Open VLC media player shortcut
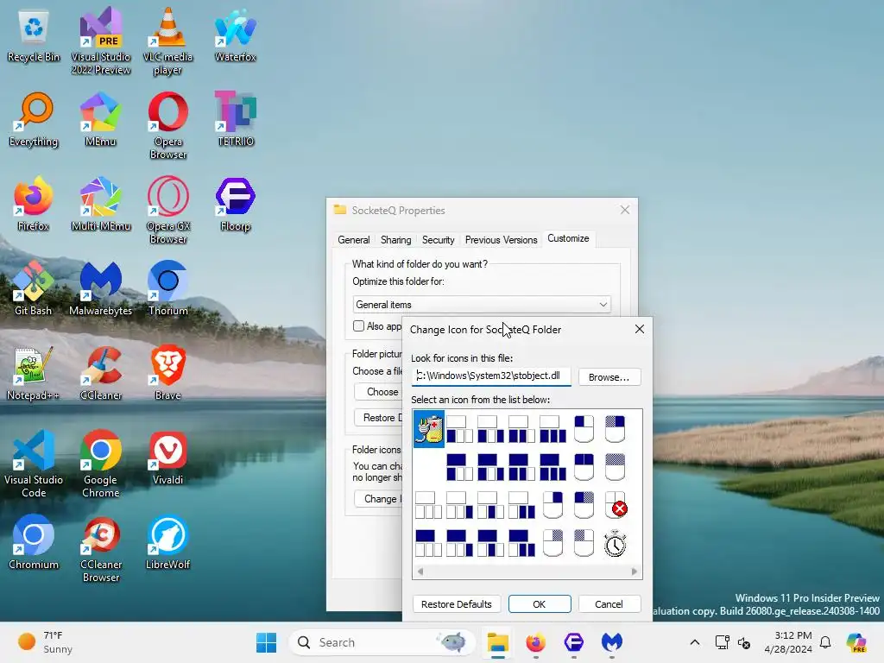 [x=168, y=41]
